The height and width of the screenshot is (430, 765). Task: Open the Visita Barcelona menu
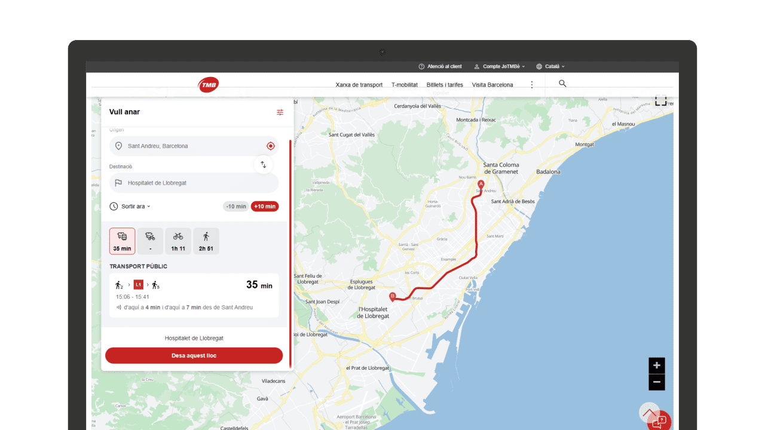492,85
